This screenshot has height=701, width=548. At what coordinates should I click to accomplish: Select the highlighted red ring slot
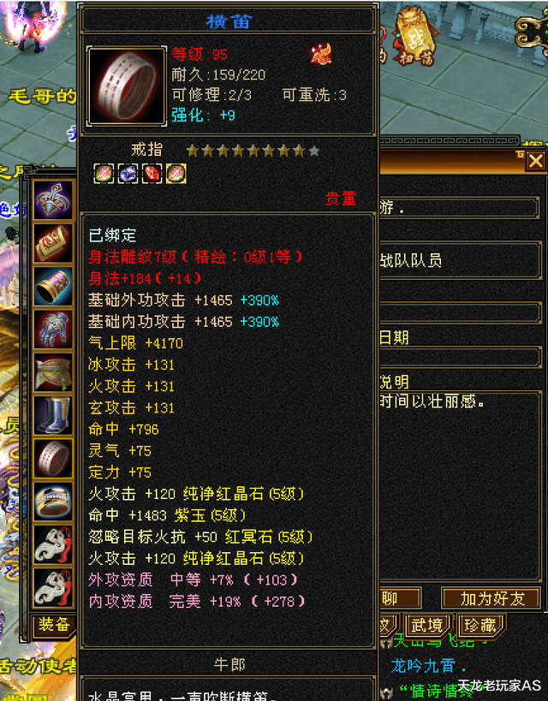[x=53, y=459]
